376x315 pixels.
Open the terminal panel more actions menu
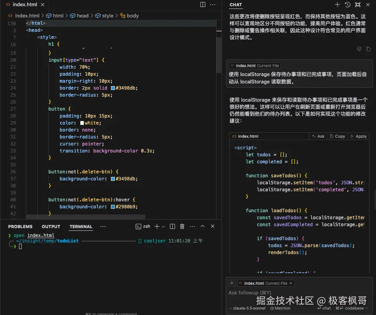coord(192,226)
